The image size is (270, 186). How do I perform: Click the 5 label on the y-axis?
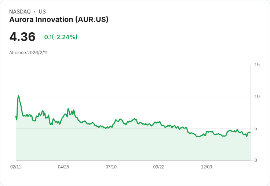(x=256, y=129)
